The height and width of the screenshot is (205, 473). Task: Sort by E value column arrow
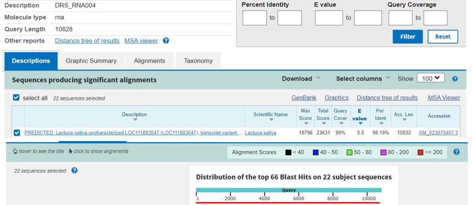coord(360,123)
